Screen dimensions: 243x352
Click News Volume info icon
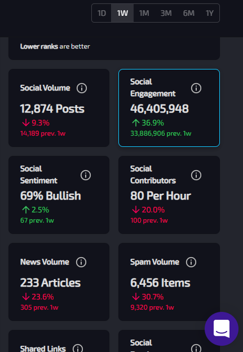[x=81, y=262]
